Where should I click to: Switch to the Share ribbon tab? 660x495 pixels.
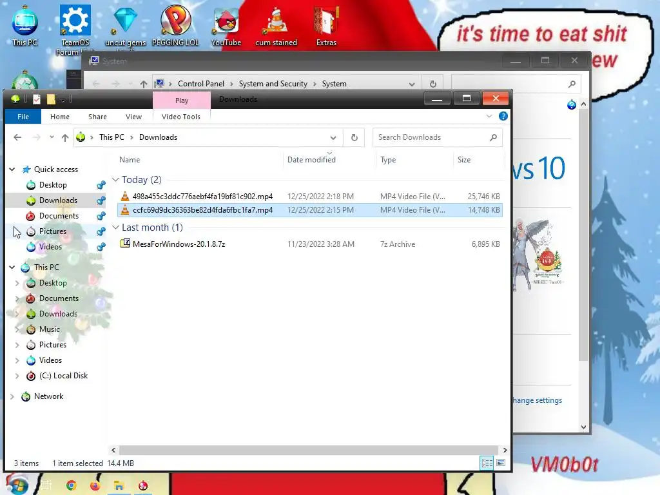tap(97, 117)
